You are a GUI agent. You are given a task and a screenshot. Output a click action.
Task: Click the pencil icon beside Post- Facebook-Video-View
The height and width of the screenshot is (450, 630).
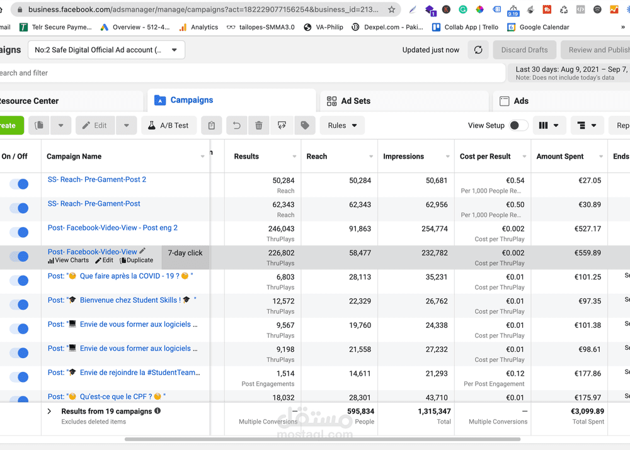142,251
